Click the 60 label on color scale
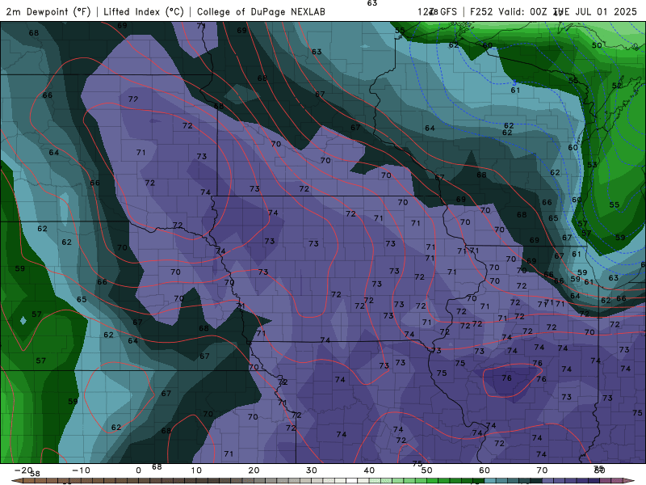Image resolution: width=646 pixels, height=485 pixels. [x=484, y=470]
